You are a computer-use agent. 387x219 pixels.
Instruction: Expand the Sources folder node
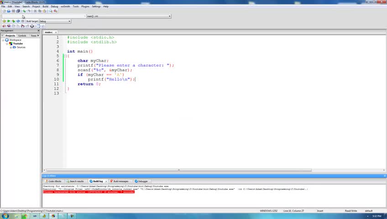[10, 47]
